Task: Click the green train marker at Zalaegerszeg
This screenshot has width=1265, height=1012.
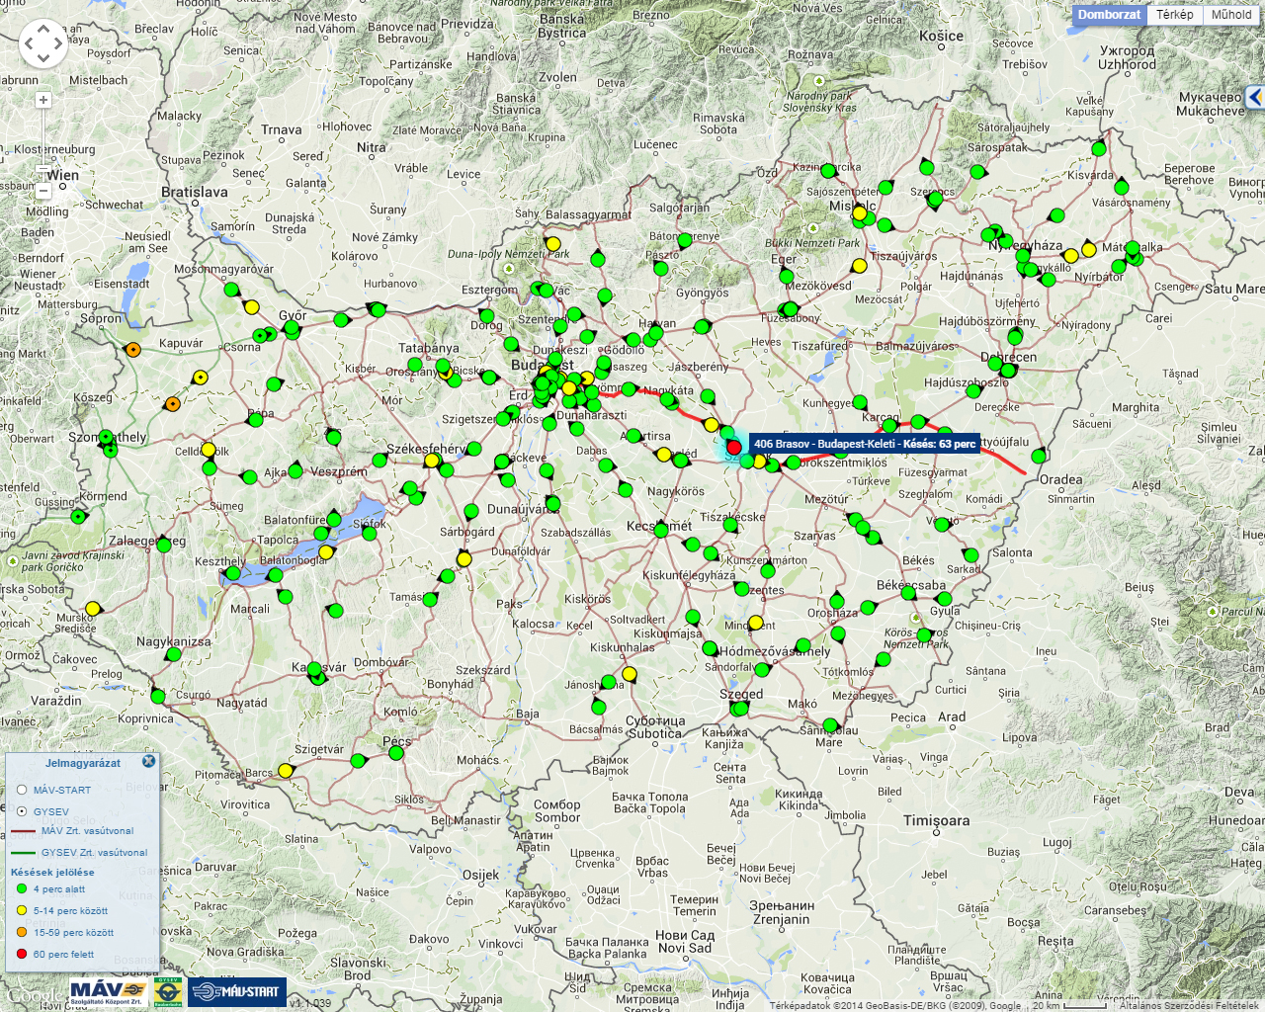Action: point(164,545)
